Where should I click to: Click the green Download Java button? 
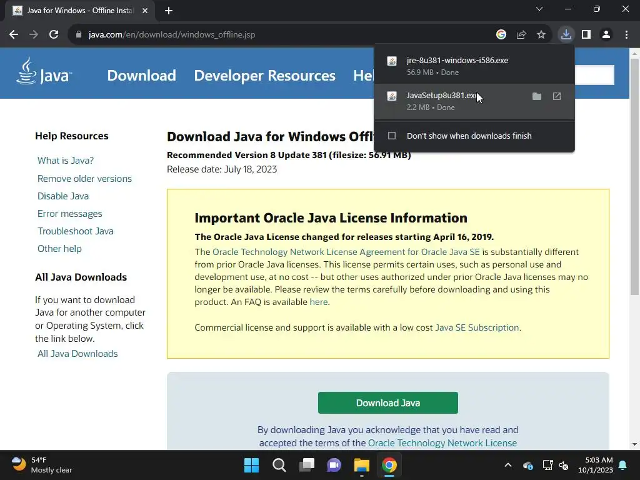[387, 403]
